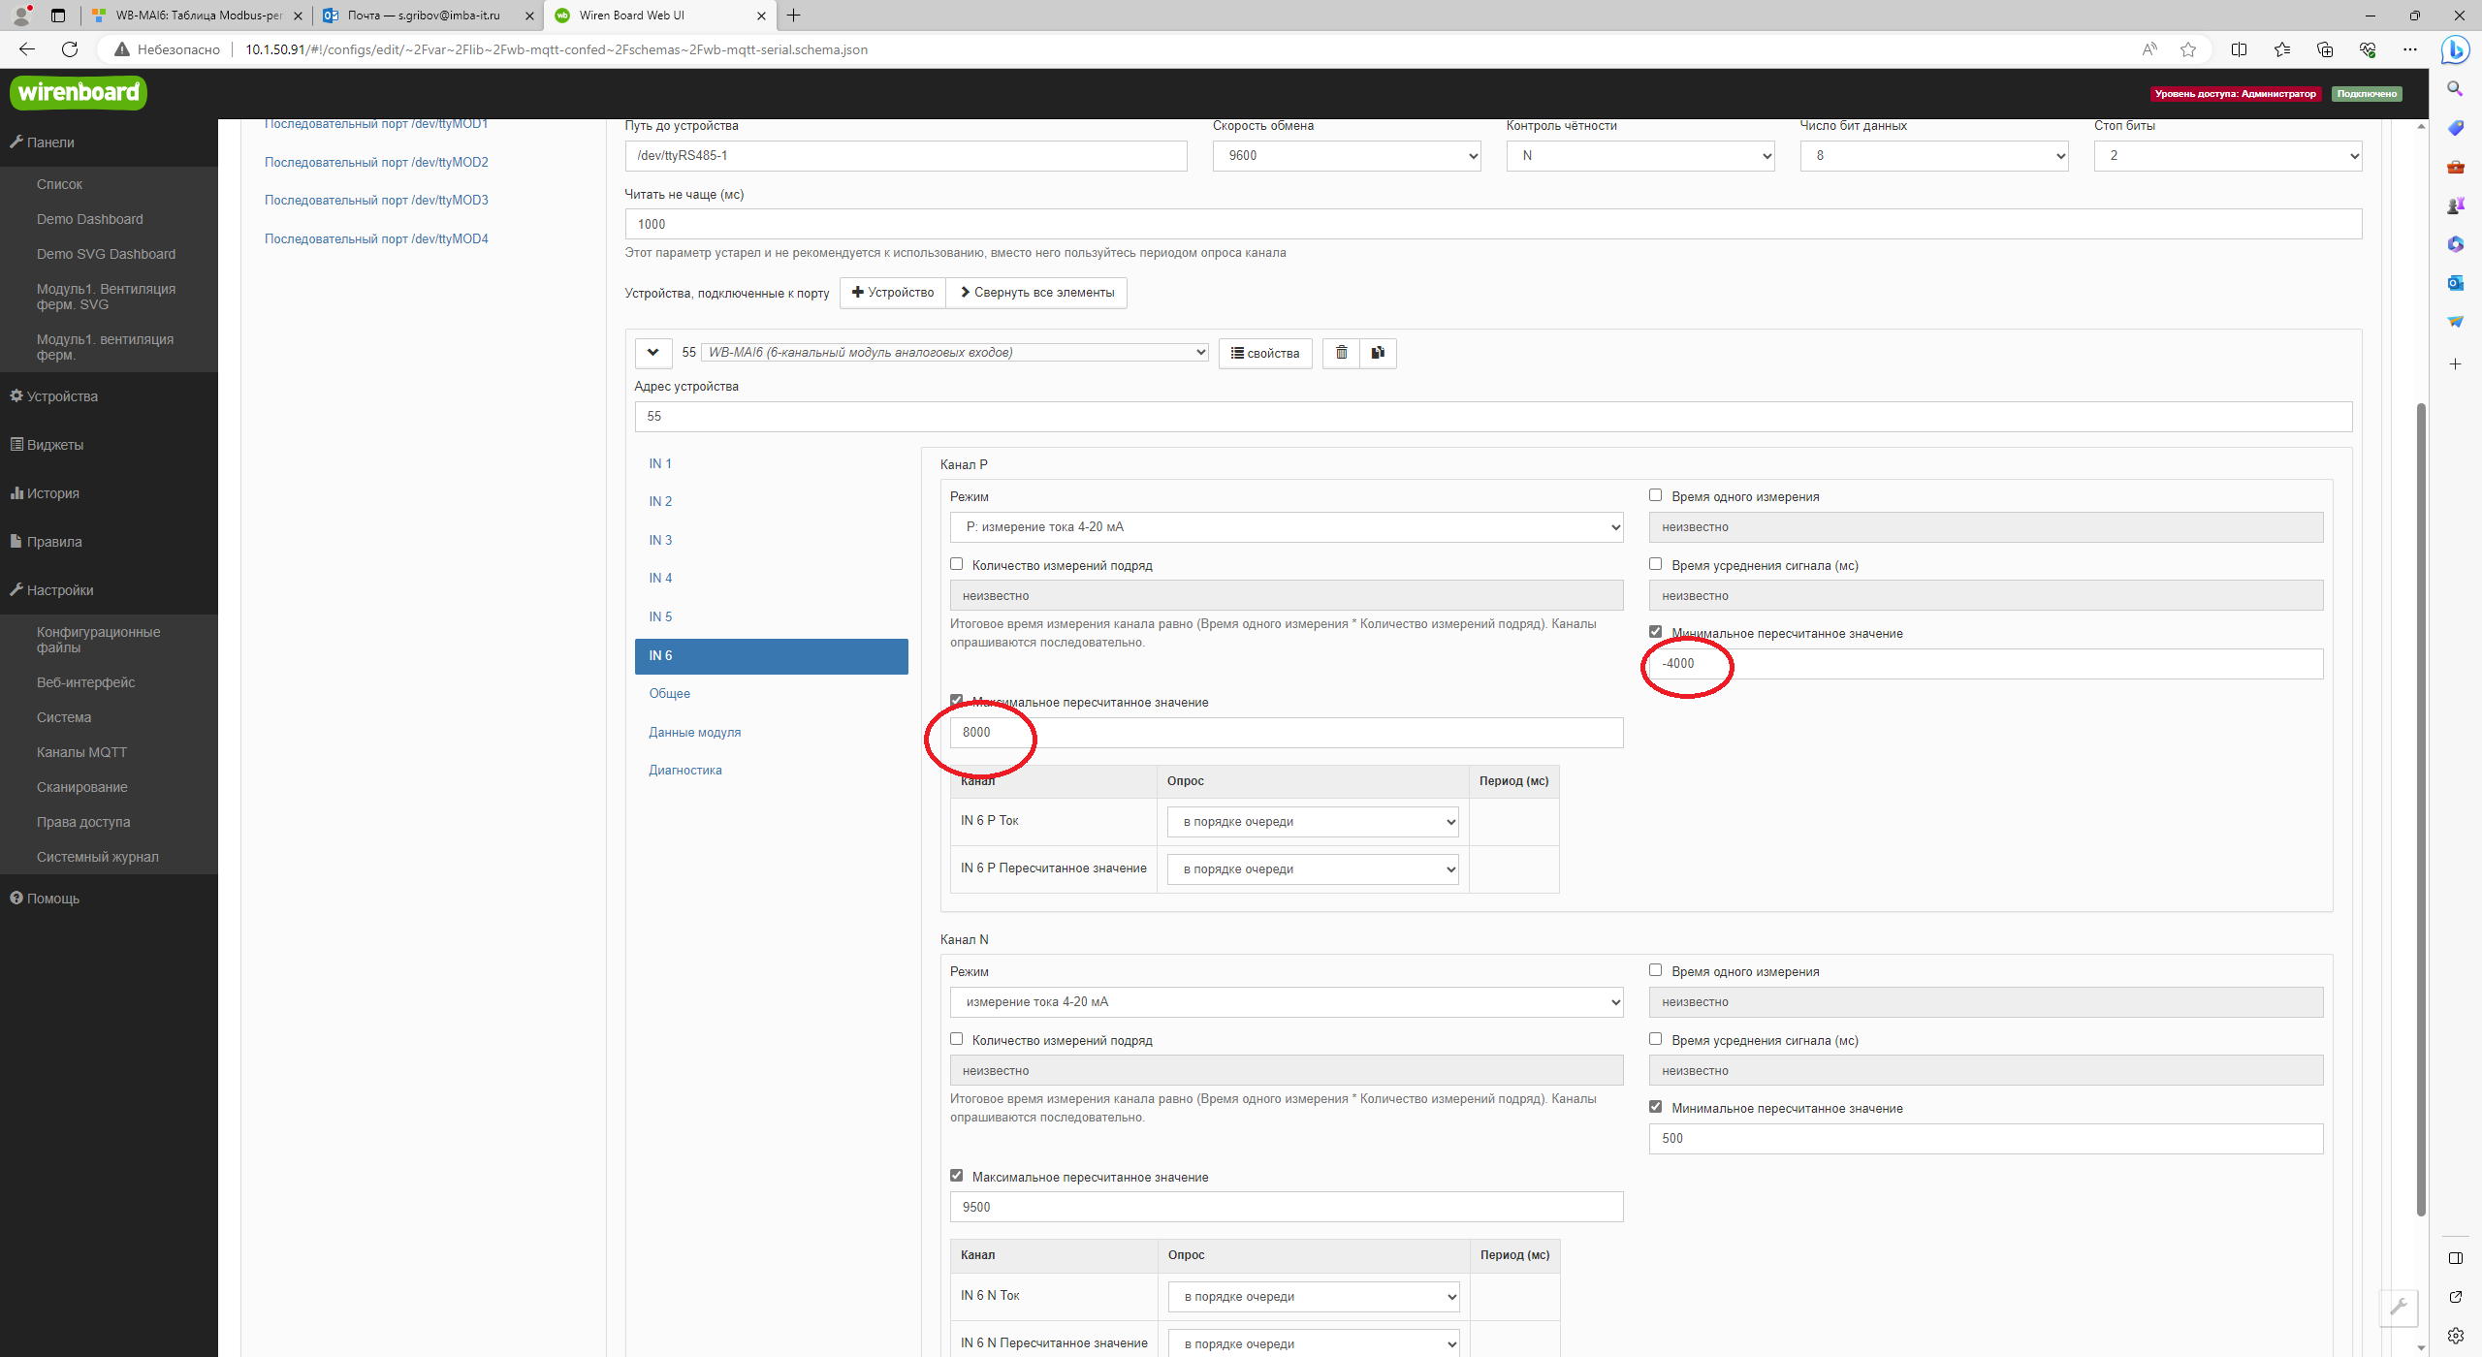Collapse all elements using Свернуть все элементы
The image size is (2482, 1357).
1036,291
